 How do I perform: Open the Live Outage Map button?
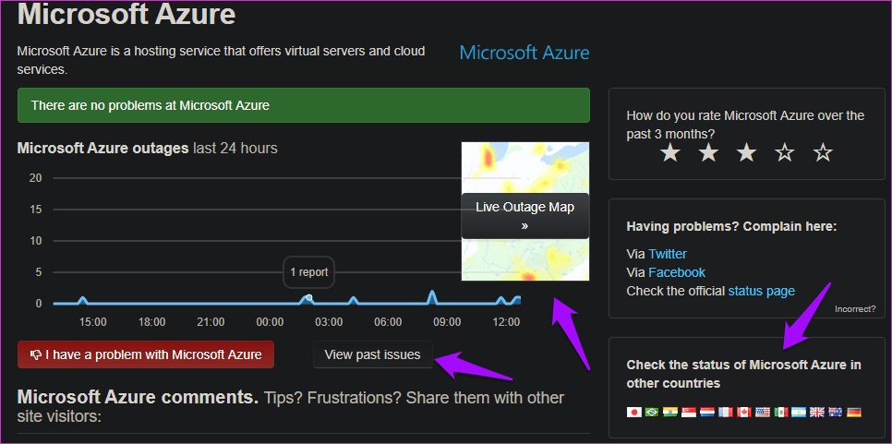point(525,216)
